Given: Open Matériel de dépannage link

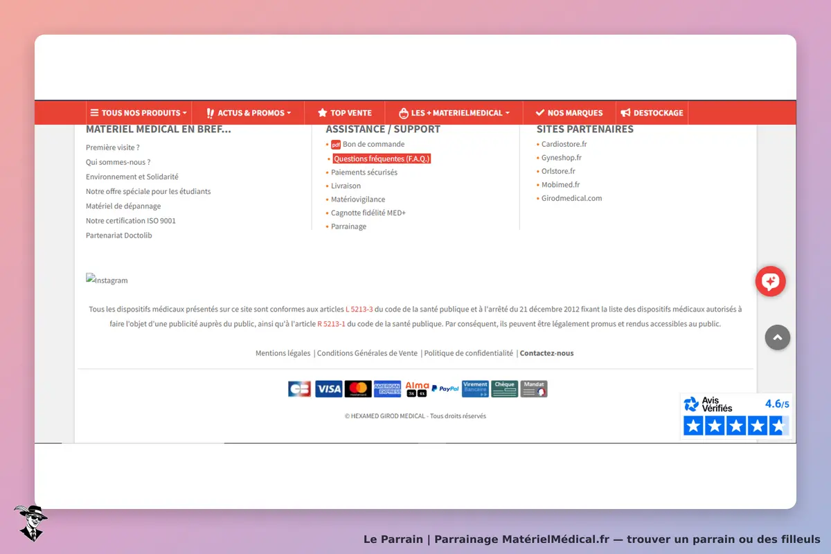Looking at the screenshot, I should pos(123,206).
